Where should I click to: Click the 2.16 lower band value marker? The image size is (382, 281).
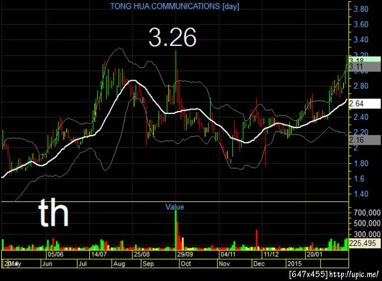pyautogui.click(x=365, y=140)
